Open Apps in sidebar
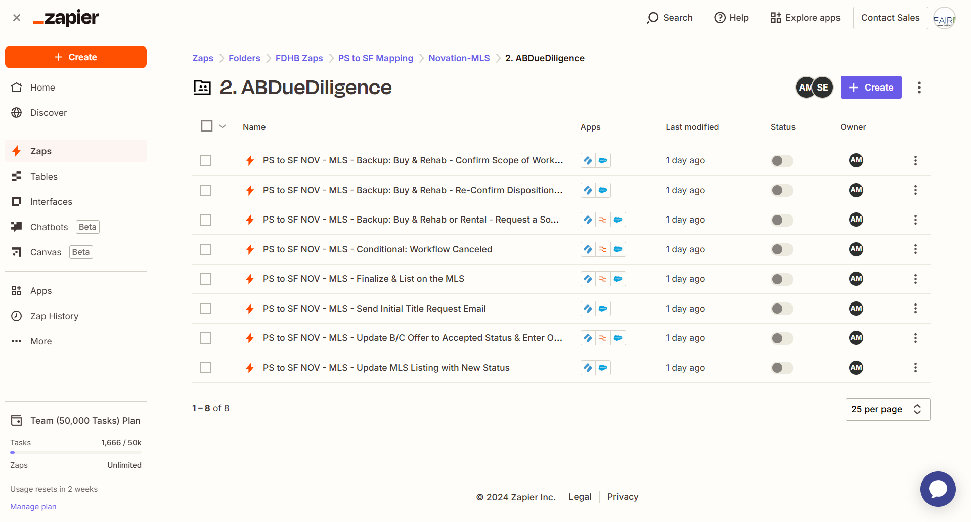This screenshot has height=522, width=971. 76,291
